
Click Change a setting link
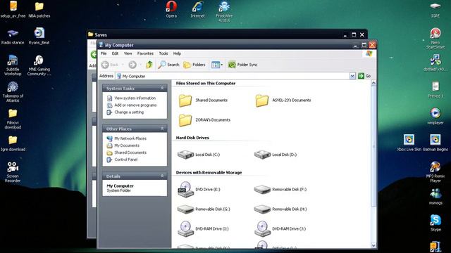[129, 112]
